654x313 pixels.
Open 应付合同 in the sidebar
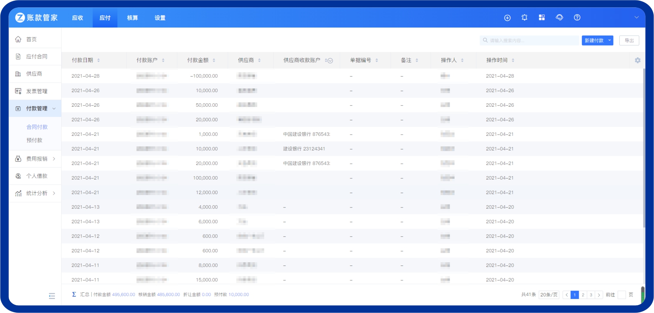pos(35,57)
